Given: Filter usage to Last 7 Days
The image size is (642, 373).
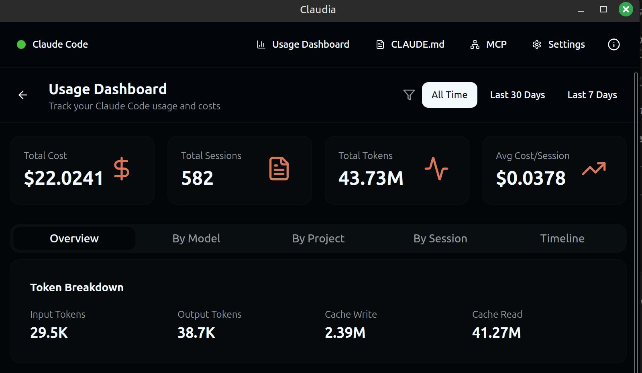Looking at the screenshot, I should tap(592, 95).
